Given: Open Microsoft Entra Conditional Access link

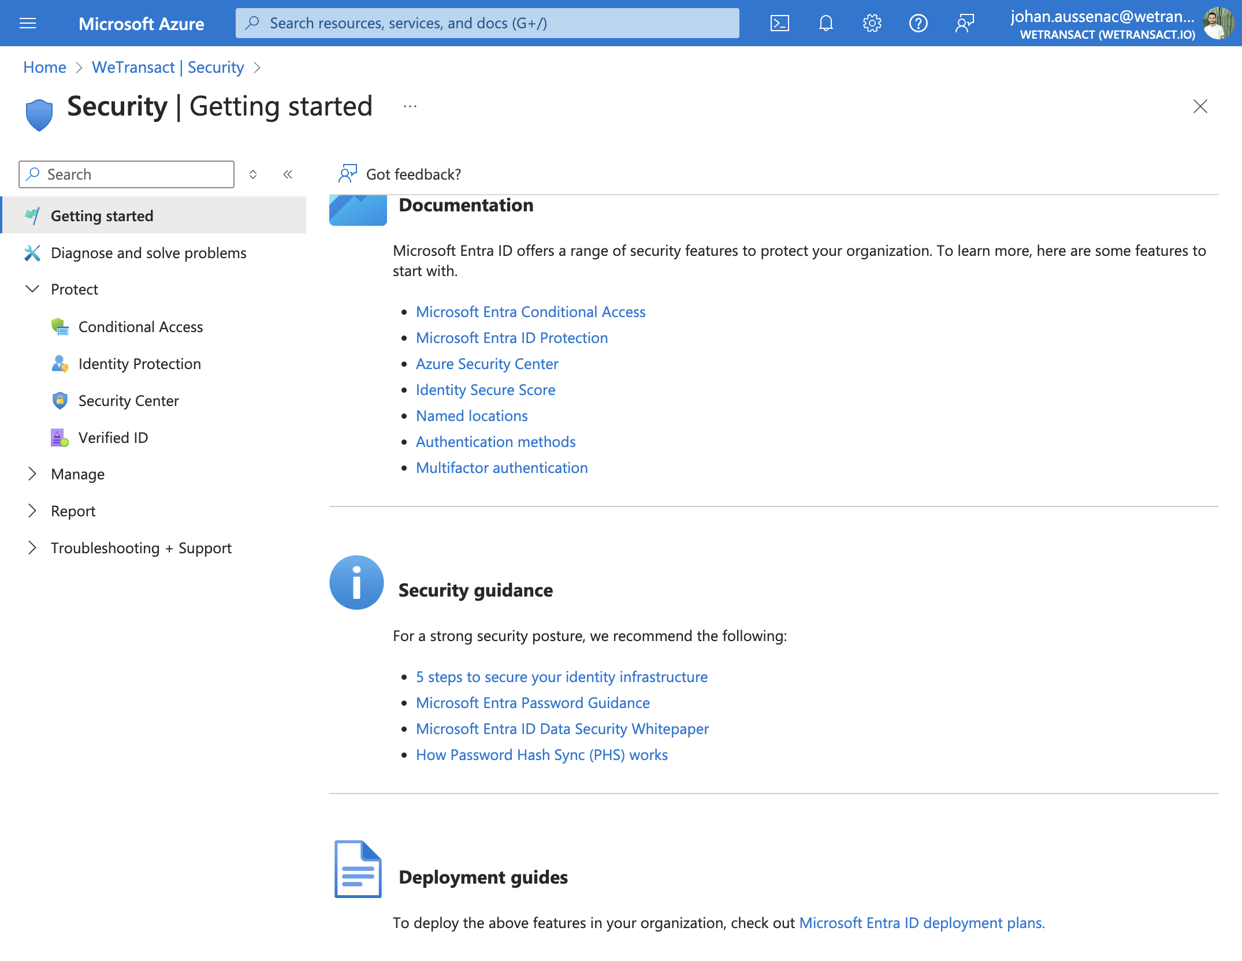Looking at the screenshot, I should tap(530, 312).
